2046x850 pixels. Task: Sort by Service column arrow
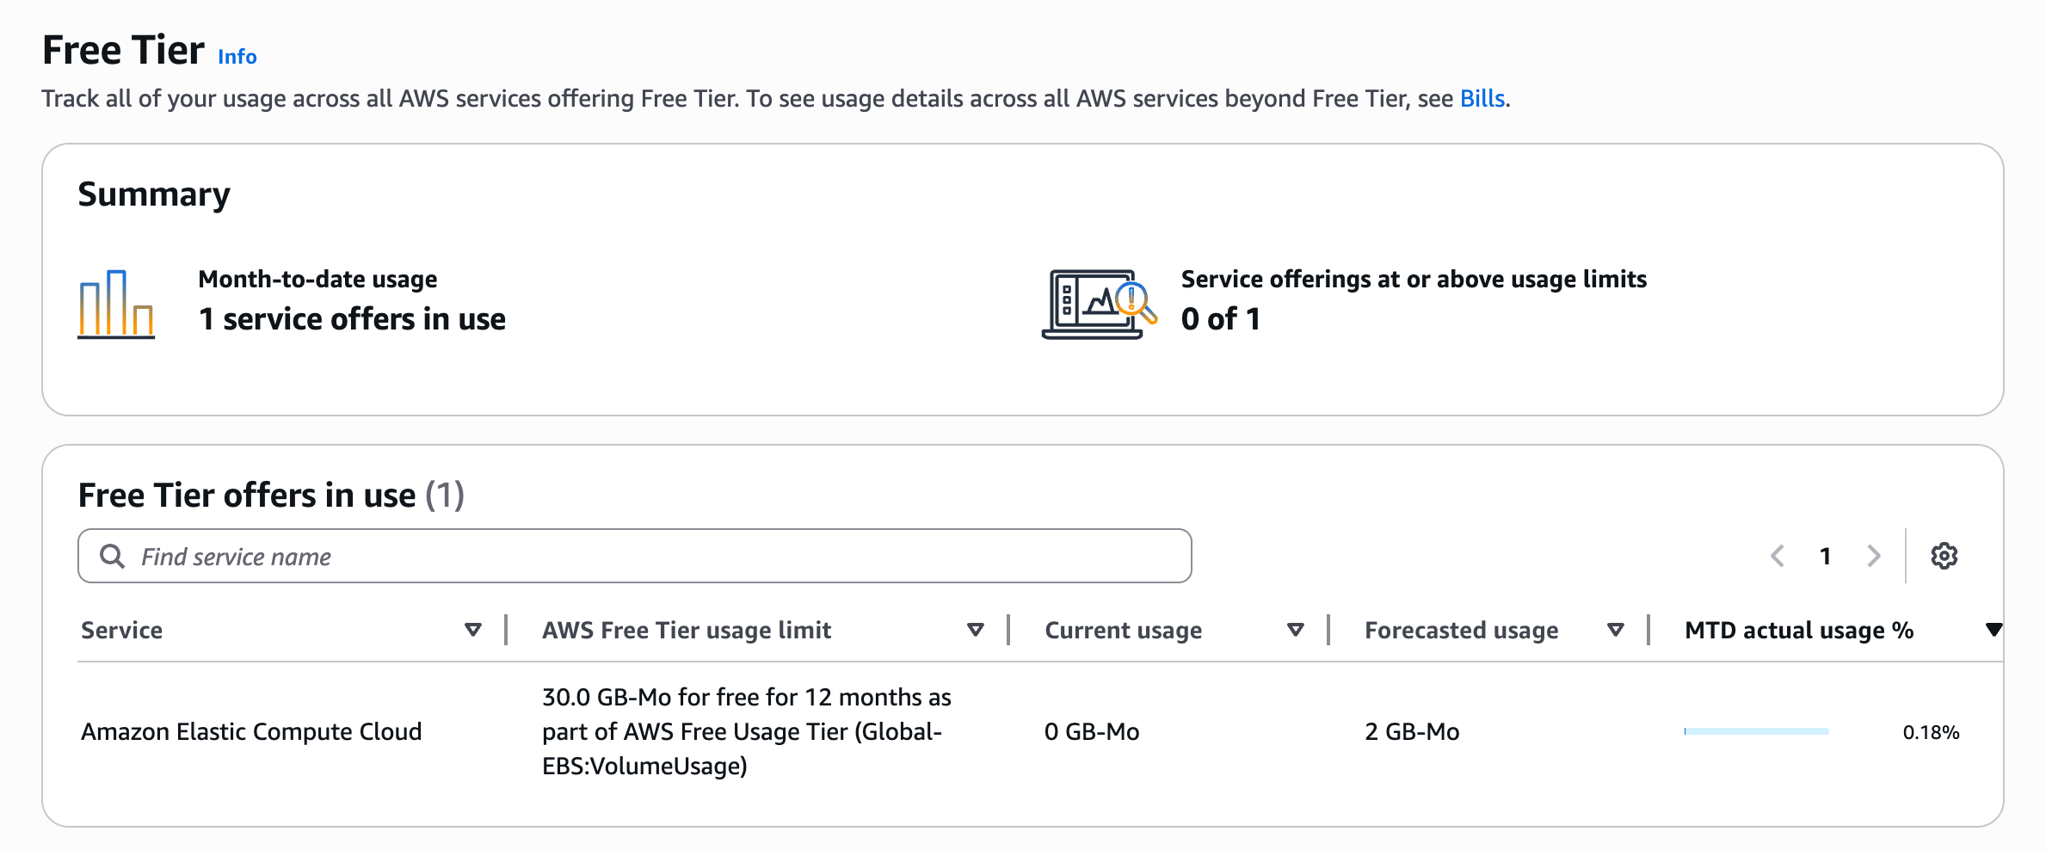[472, 630]
